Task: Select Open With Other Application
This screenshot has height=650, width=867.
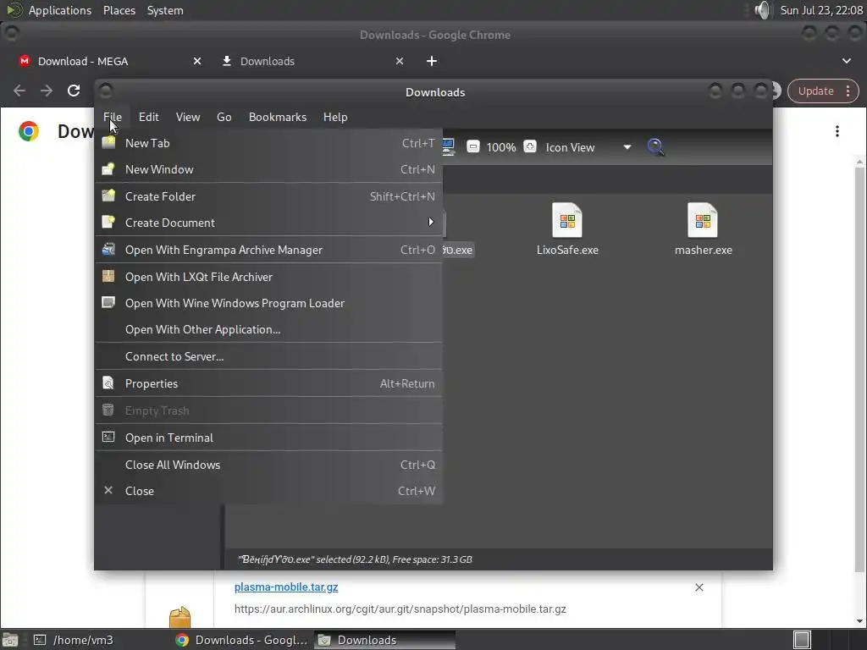Action: point(268,329)
